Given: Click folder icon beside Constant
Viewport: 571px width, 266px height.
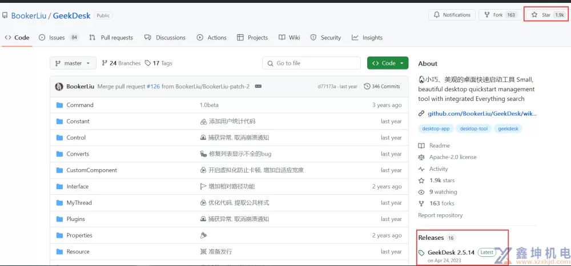Looking at the screenshot, I should (60, 121).
